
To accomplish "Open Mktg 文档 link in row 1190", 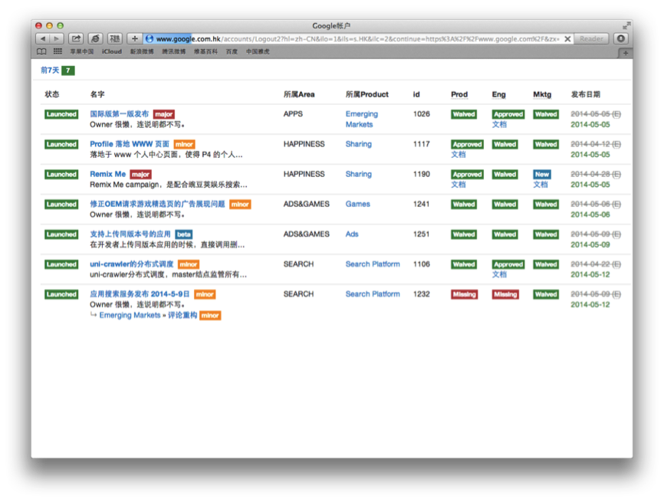I will coord(540,185).
